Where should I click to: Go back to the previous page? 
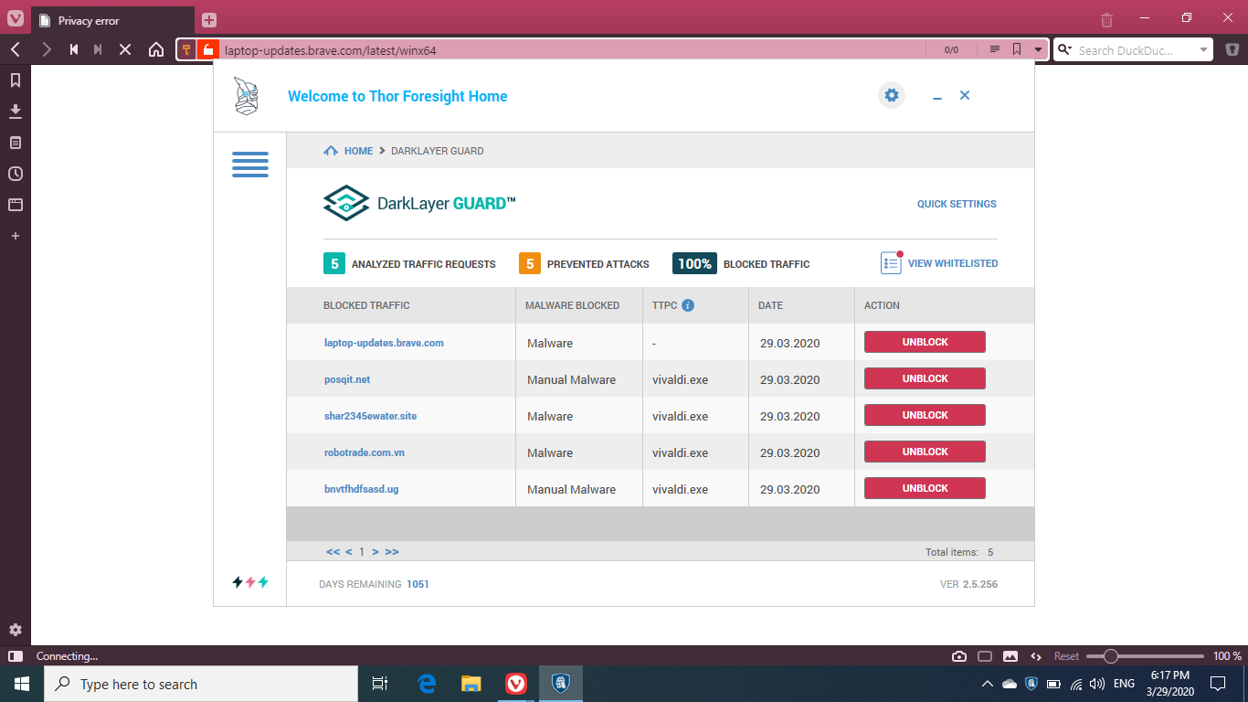coord(16,49)
